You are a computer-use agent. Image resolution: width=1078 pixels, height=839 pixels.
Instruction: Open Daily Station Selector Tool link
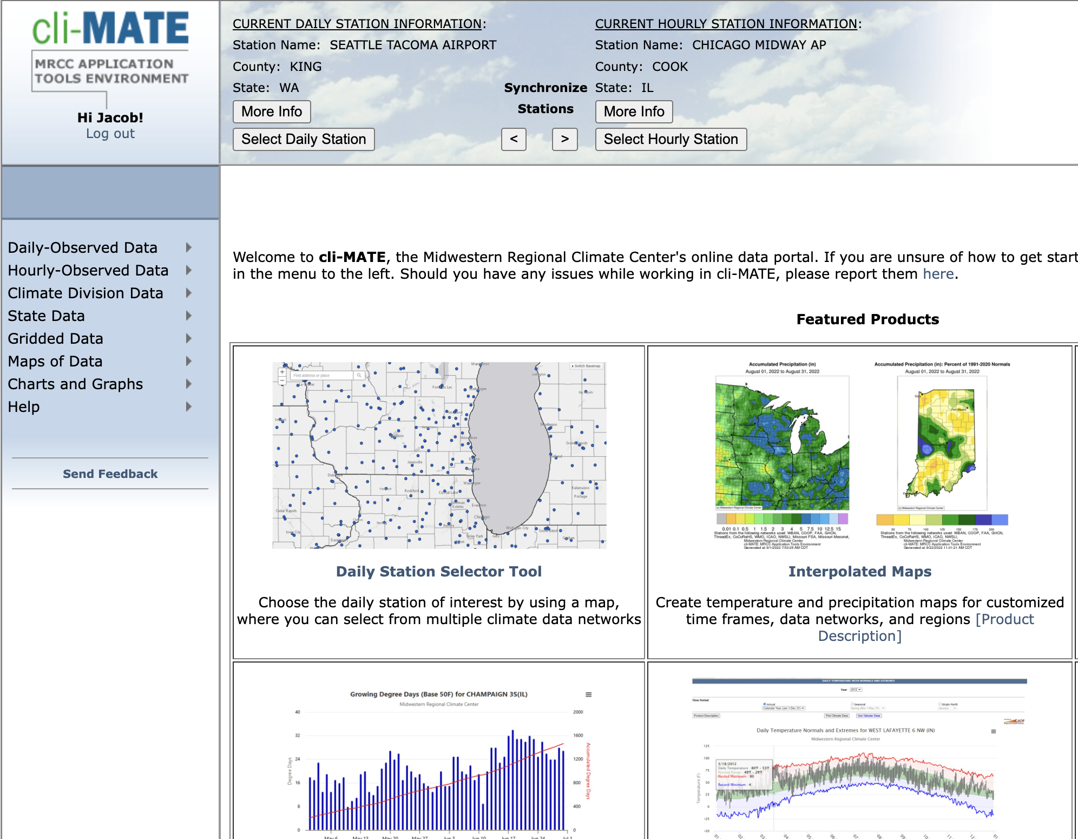[x=438, y=572]
